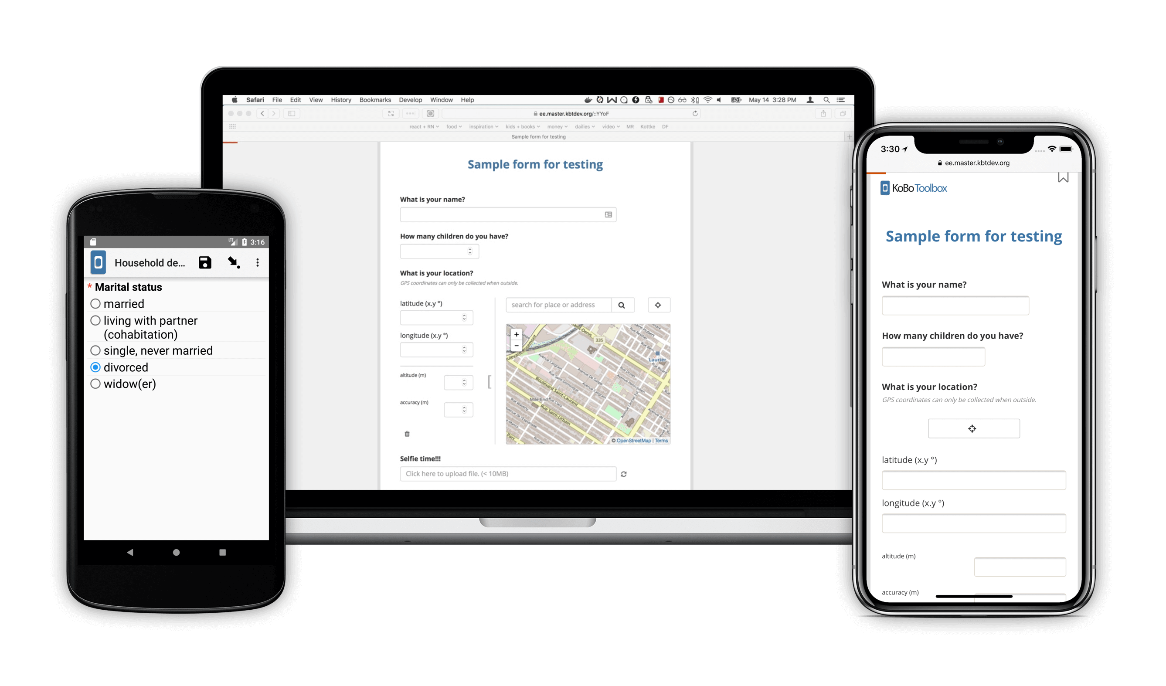Select the 'married' radio button option
1166x686 pixels.
click(x=95, y=303)
